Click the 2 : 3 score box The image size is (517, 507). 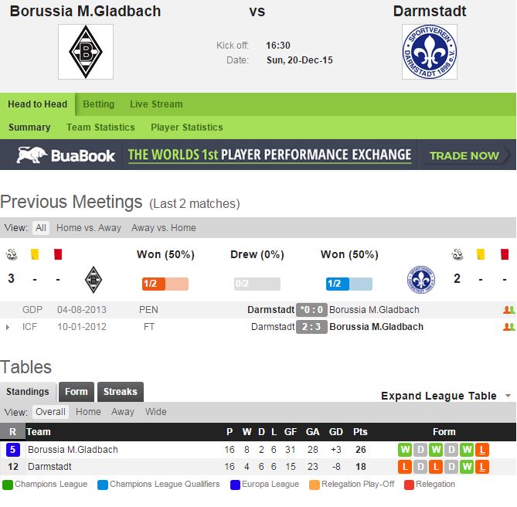311,327
